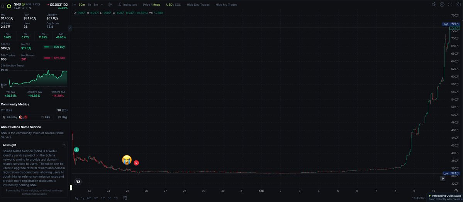Enter fullscreen chart mode
The height and width of the screenshot is (202, 463).
pyautogui.click(x=450, y=4)
